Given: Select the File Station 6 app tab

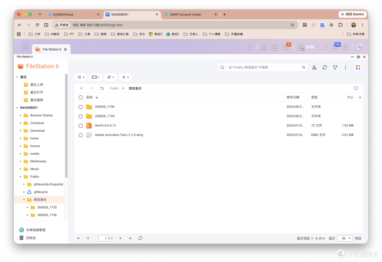Looking at the screenshot, I should [51, 49].
